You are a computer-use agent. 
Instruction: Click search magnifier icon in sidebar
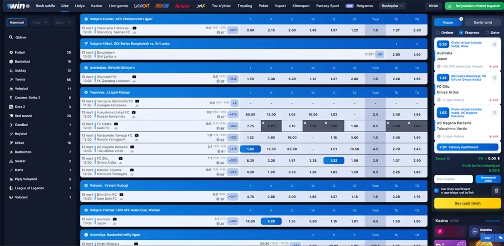coord(11,37)
